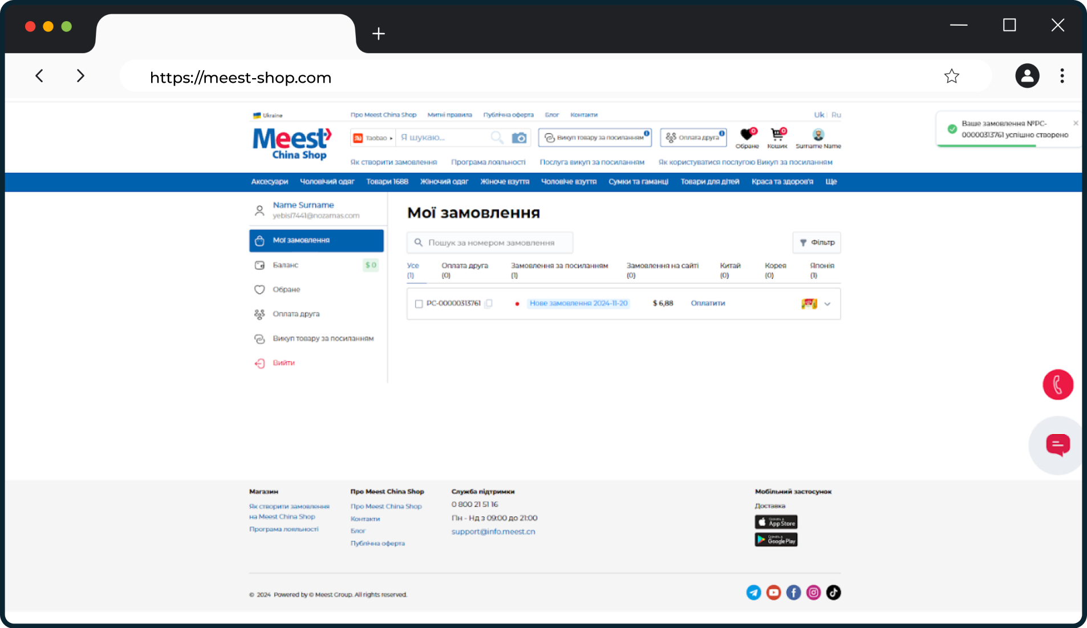Click Вийти to log out

point(283,363)
